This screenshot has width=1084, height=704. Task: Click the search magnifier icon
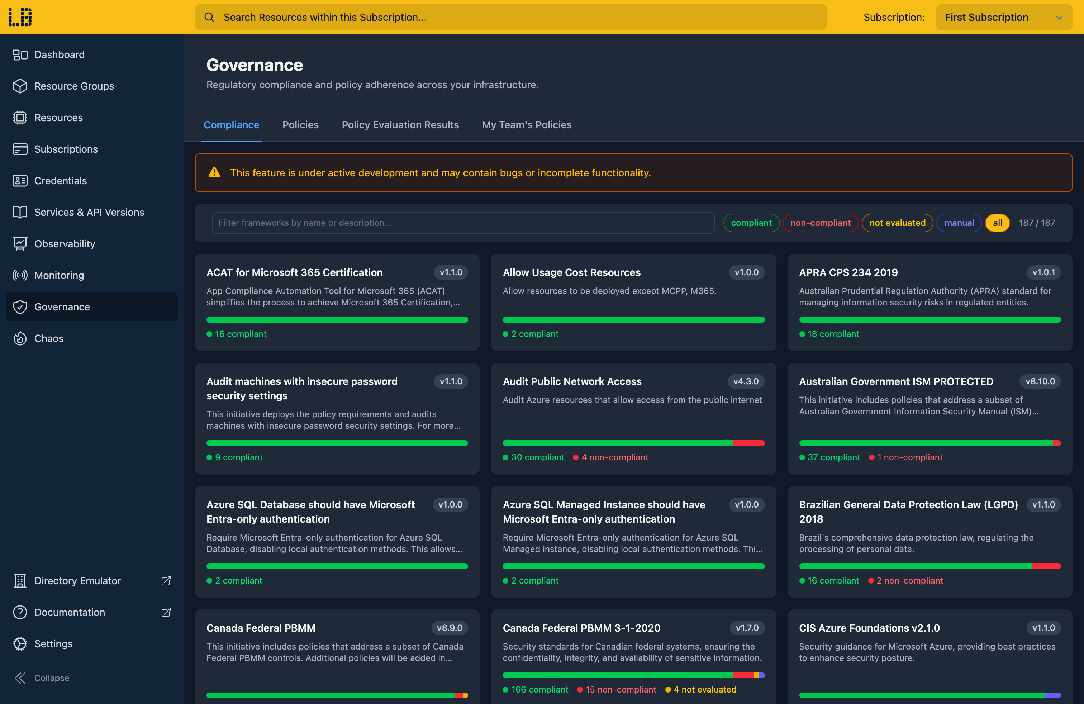209,17
